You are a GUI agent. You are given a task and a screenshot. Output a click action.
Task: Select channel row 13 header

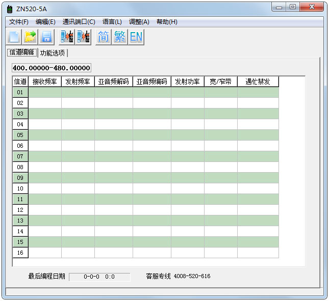point(20,221)
